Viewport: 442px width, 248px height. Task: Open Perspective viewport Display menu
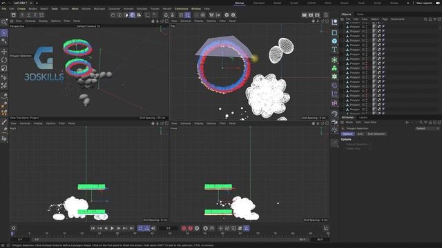click(x=43, y=21)
